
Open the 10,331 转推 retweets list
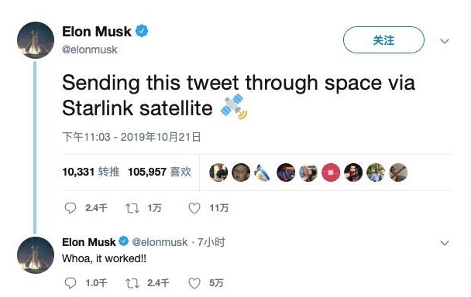pos(91,172)
